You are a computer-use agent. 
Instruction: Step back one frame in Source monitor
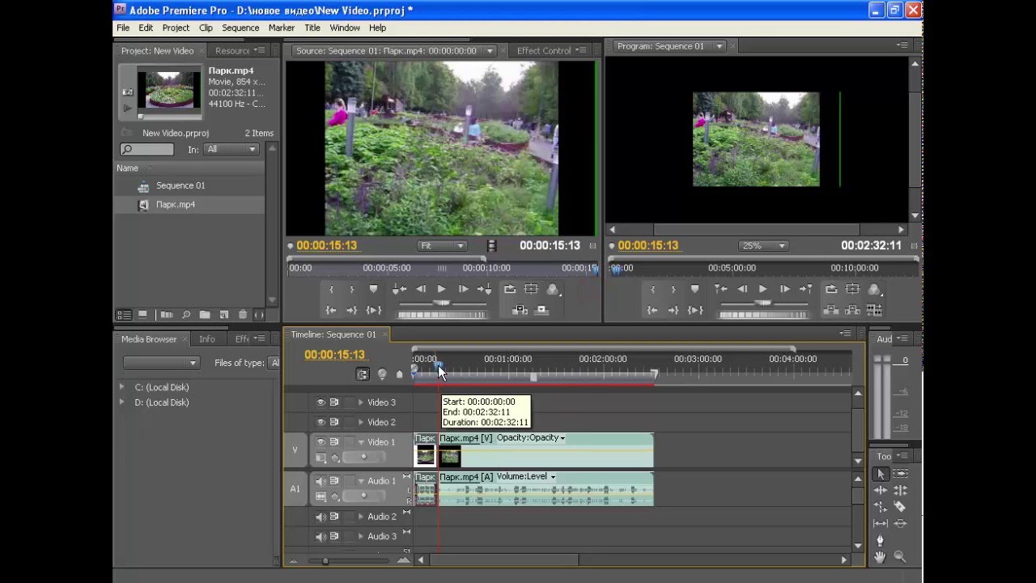[x=420, y=289]
